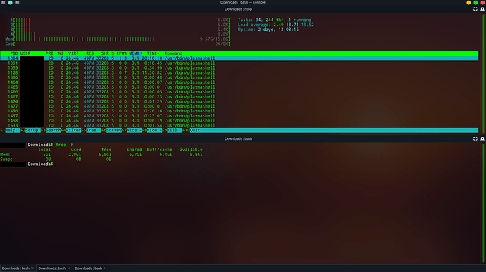Close the first Downloads : bash tab
This screenshot has width=486, height=272.
[x=32, y=268]
